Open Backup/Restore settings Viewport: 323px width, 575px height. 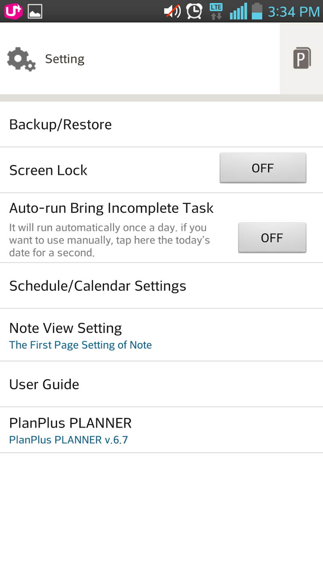61,125
